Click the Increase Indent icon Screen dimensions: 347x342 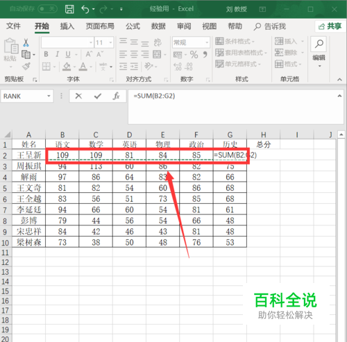click(x=134, y=67)
